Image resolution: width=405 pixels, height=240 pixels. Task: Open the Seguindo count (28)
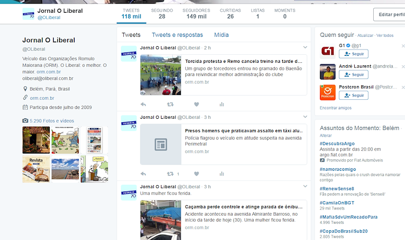(162, 14)
